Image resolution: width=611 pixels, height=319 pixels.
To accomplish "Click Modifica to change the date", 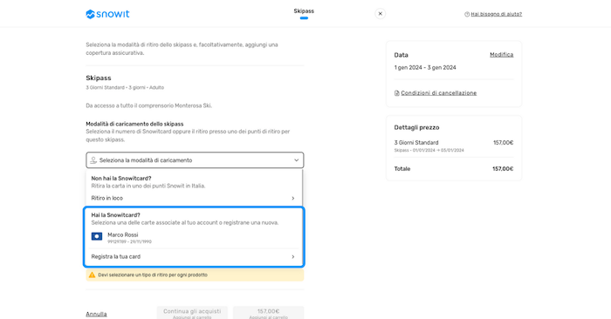I will (502, 55).
